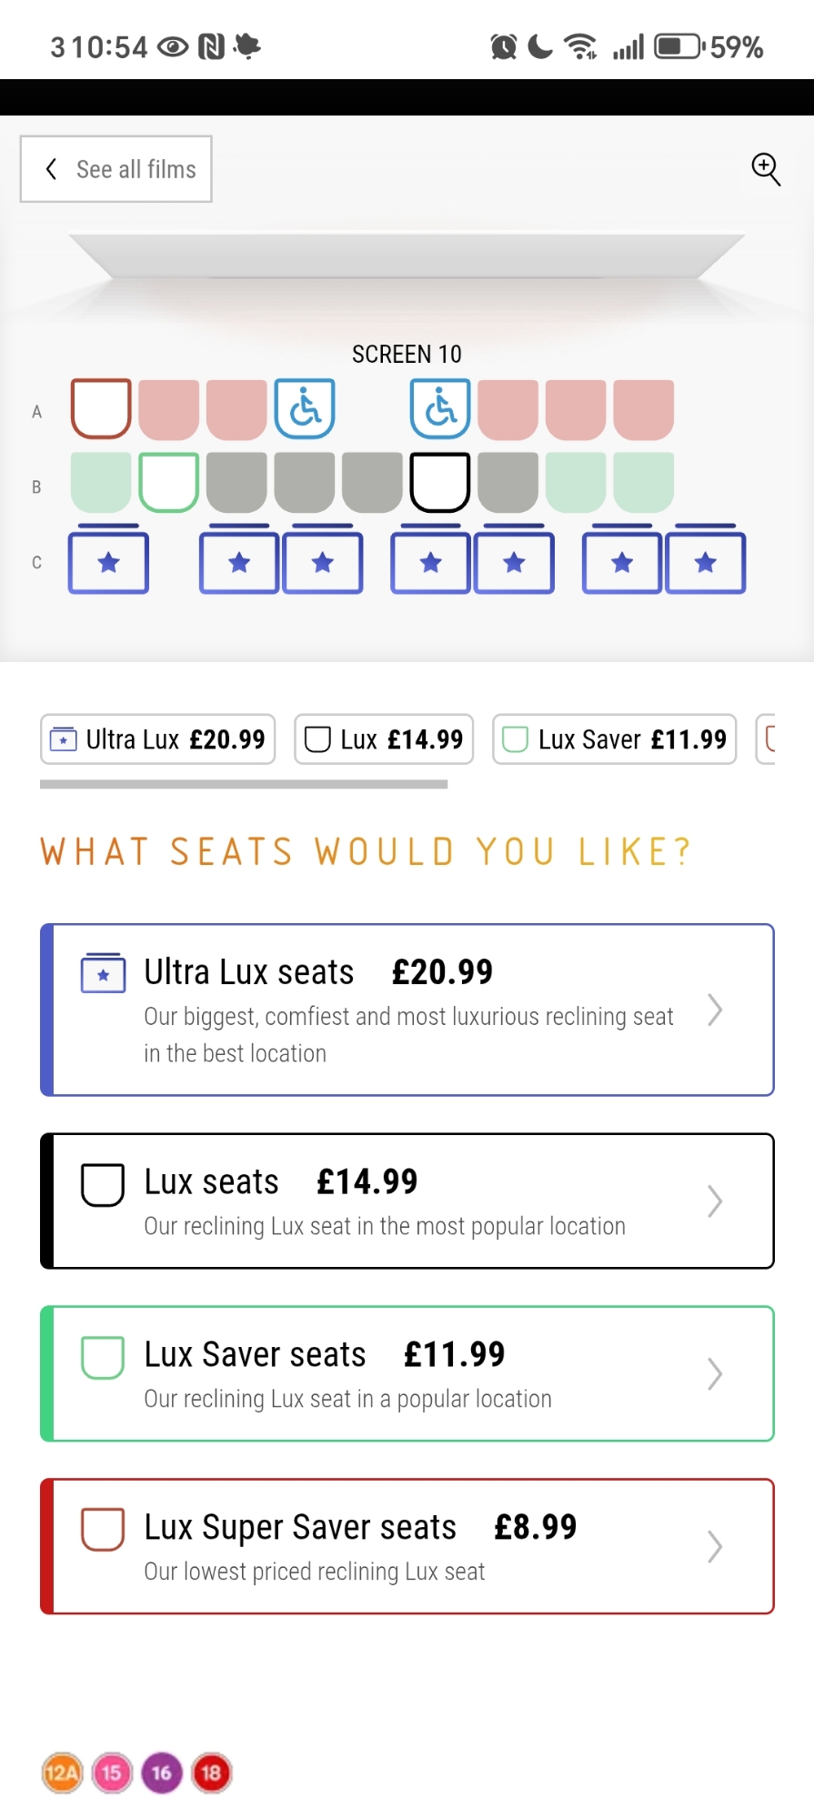Viewport: 814px width, 1819px height.
Task: Select right wheelchair seat in row A
Action: pos(440,408)
